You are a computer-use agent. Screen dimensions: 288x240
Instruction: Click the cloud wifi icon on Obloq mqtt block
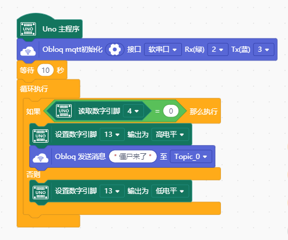28,51
